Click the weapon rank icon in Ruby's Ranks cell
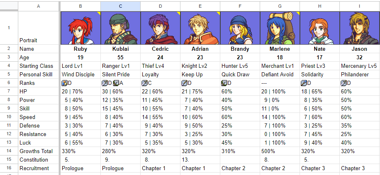This screenshot has width=380, height=175. [x=64, y=83]
